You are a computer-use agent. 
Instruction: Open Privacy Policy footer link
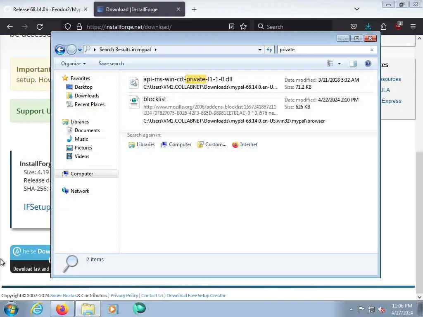point(124,296)
